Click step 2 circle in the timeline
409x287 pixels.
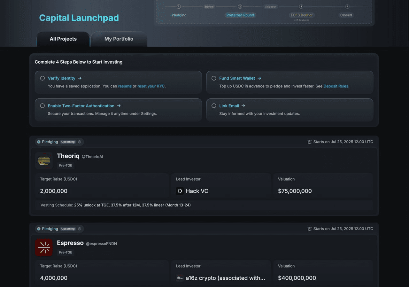[240, 6]
